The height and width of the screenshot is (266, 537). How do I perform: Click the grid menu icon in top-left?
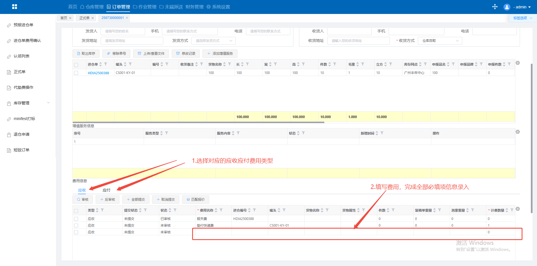tap(15, 7)
